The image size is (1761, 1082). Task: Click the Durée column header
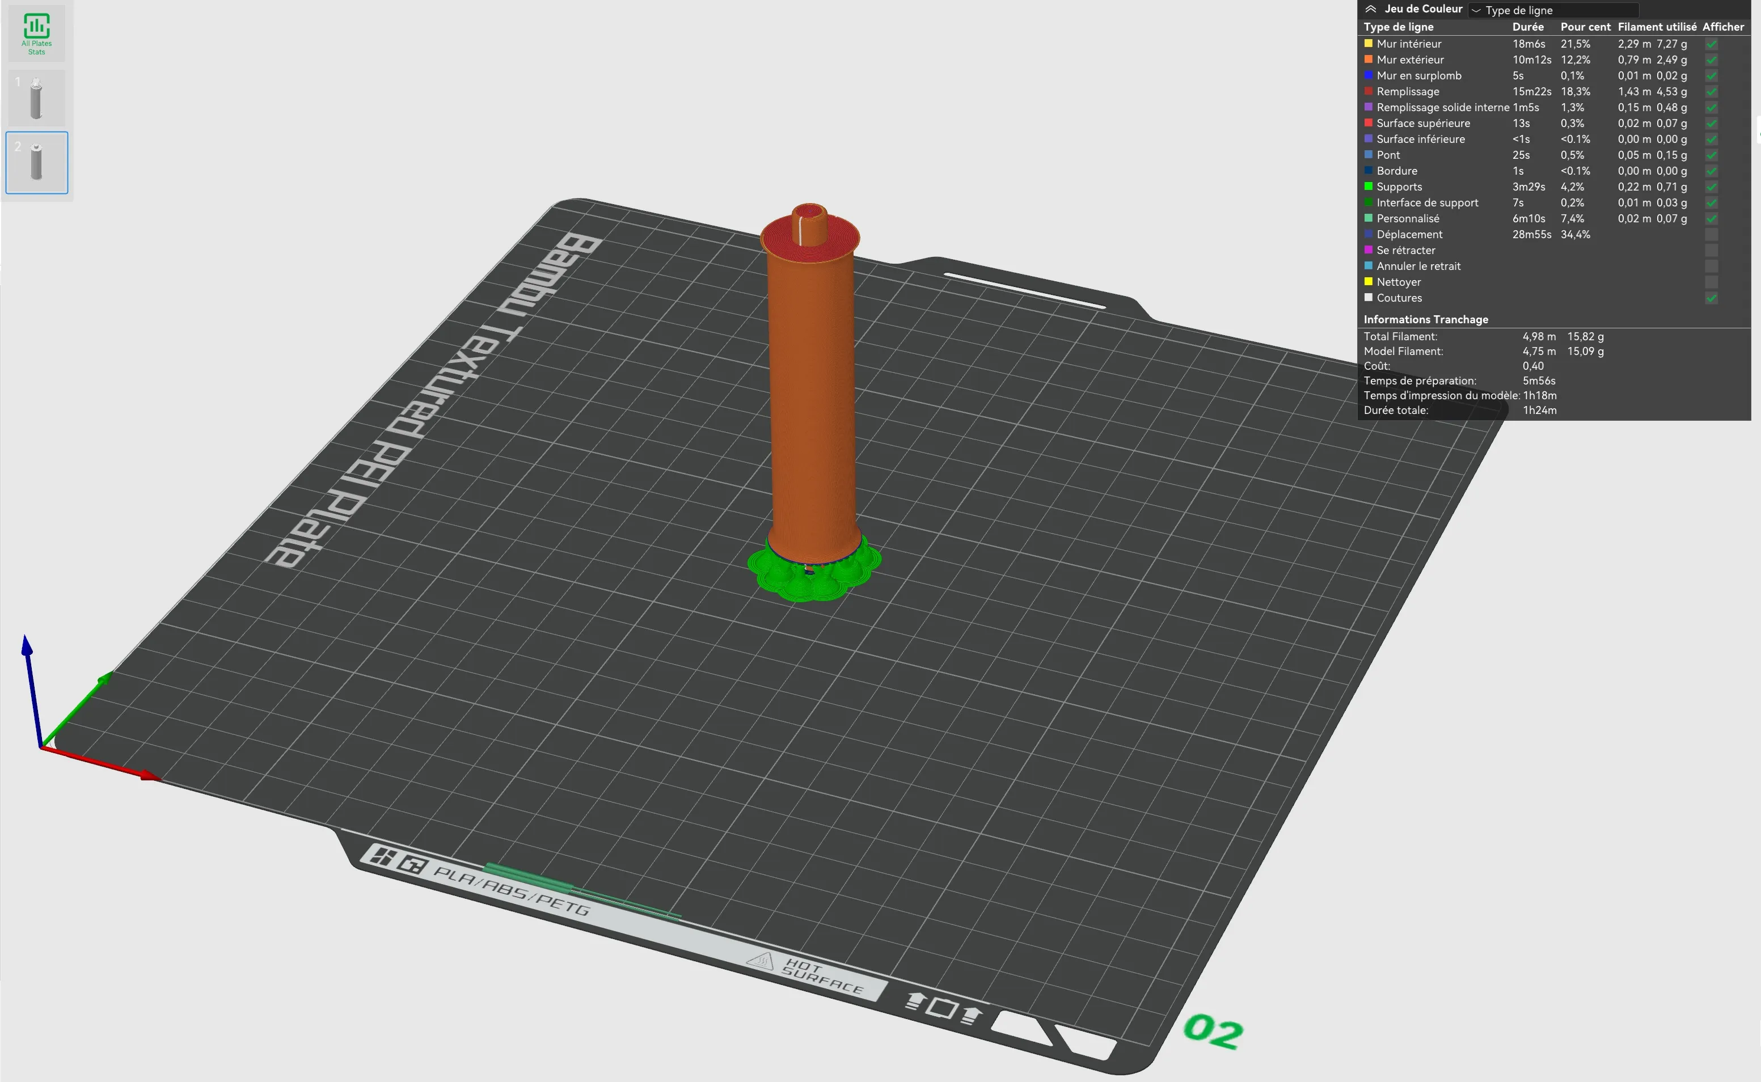click(x=1528, y=27)
